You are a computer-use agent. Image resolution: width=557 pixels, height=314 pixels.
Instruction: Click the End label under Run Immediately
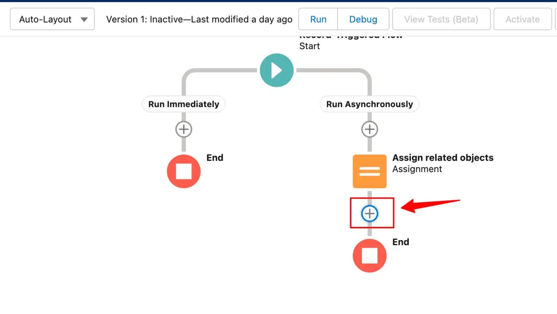tap(215, 158)
